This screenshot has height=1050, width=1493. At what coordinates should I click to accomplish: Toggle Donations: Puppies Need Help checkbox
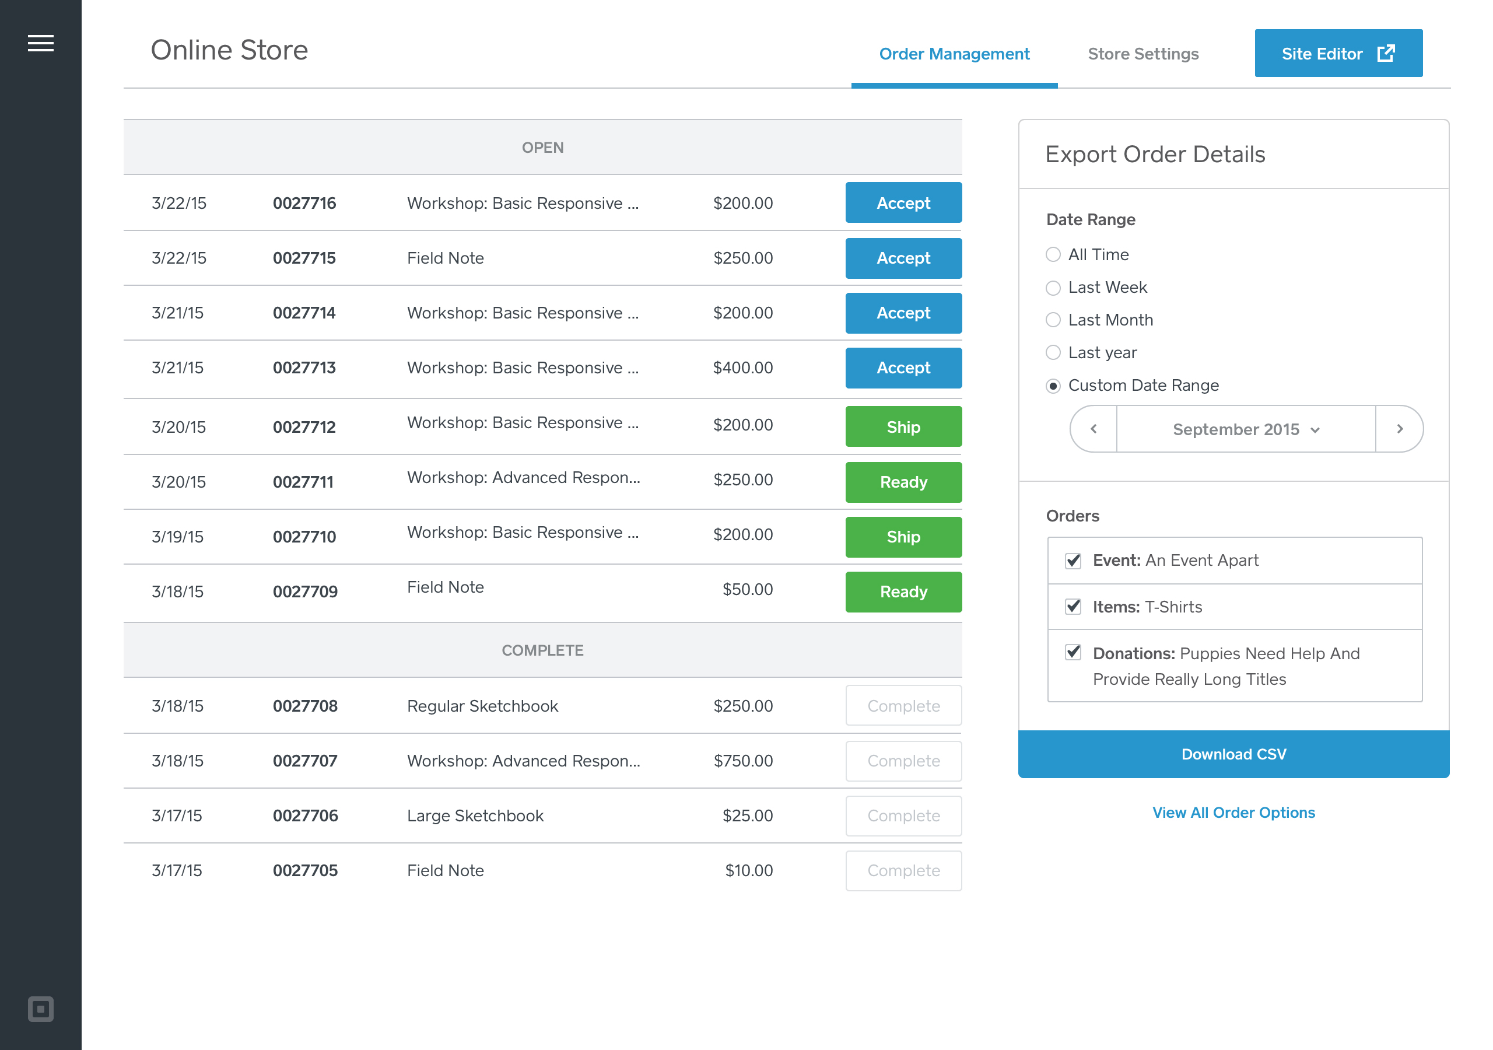1073,653
